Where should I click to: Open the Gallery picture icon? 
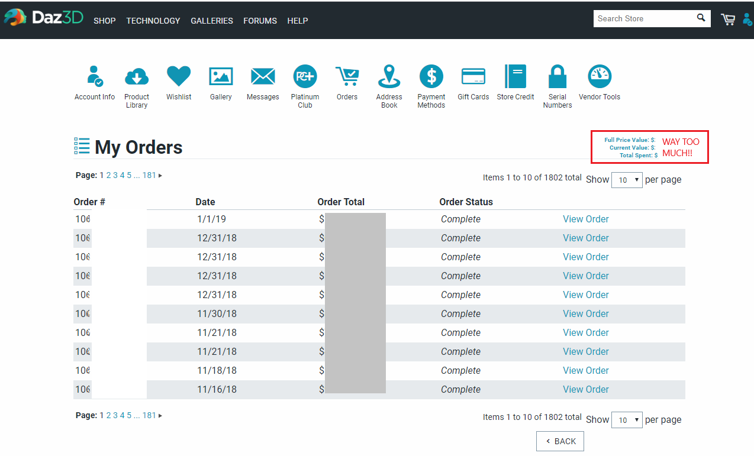coord(221,76)
